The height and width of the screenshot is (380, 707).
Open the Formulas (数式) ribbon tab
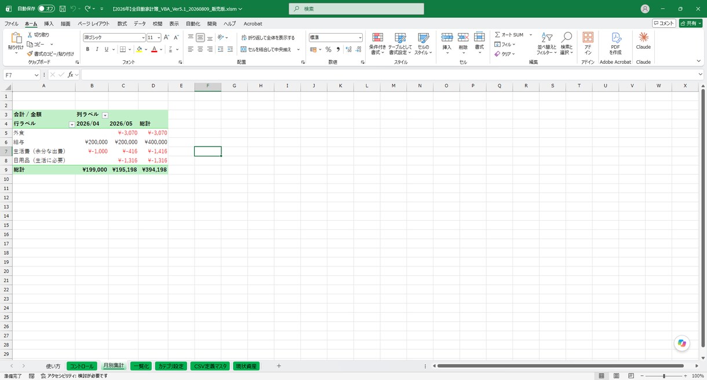click(122, 24)
